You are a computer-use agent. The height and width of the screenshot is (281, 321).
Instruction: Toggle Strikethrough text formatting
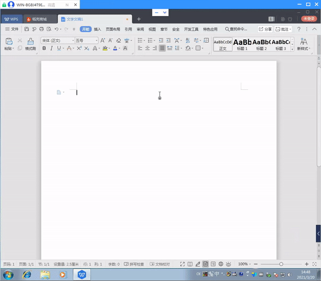(x=69, y=48)
